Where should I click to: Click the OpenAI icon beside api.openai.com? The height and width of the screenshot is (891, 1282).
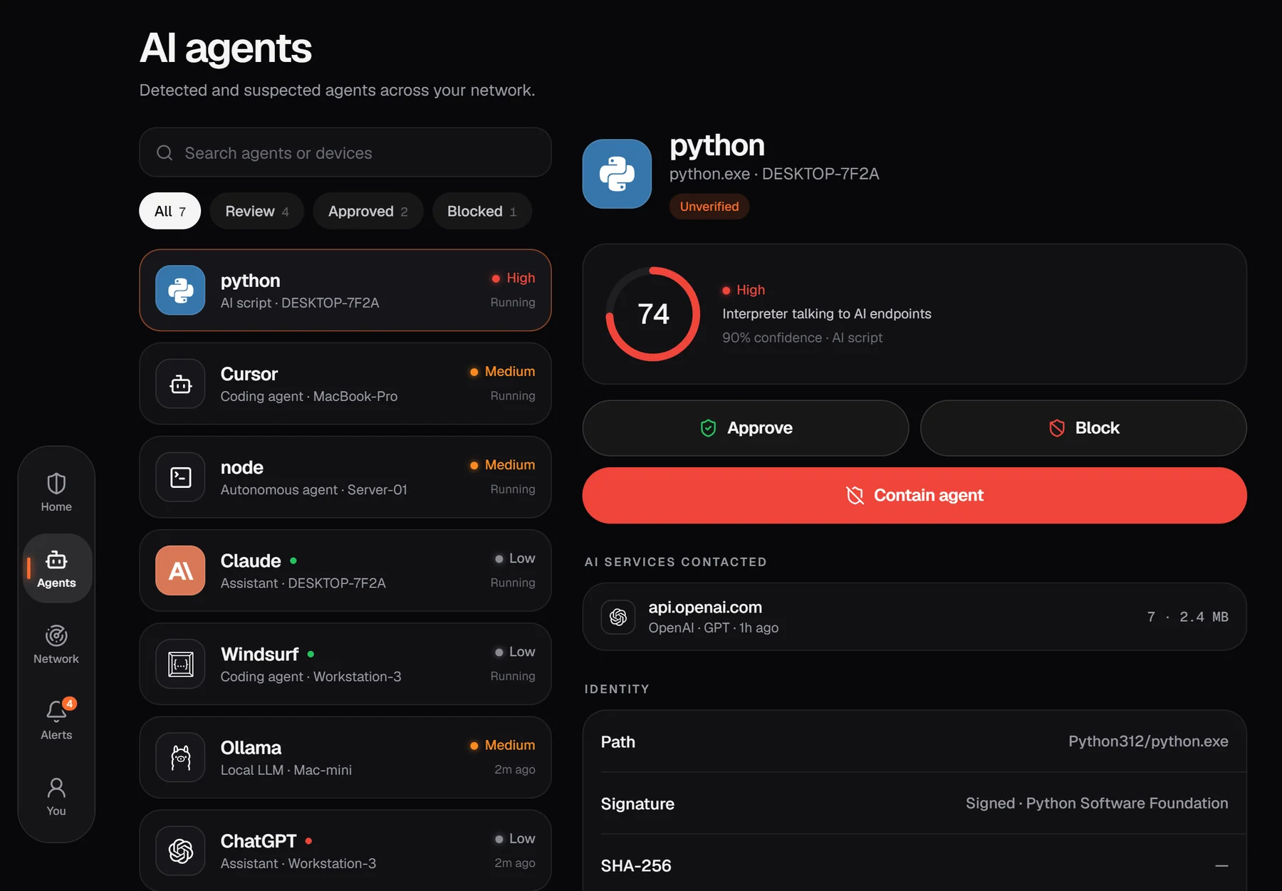[x=618, y=617]
